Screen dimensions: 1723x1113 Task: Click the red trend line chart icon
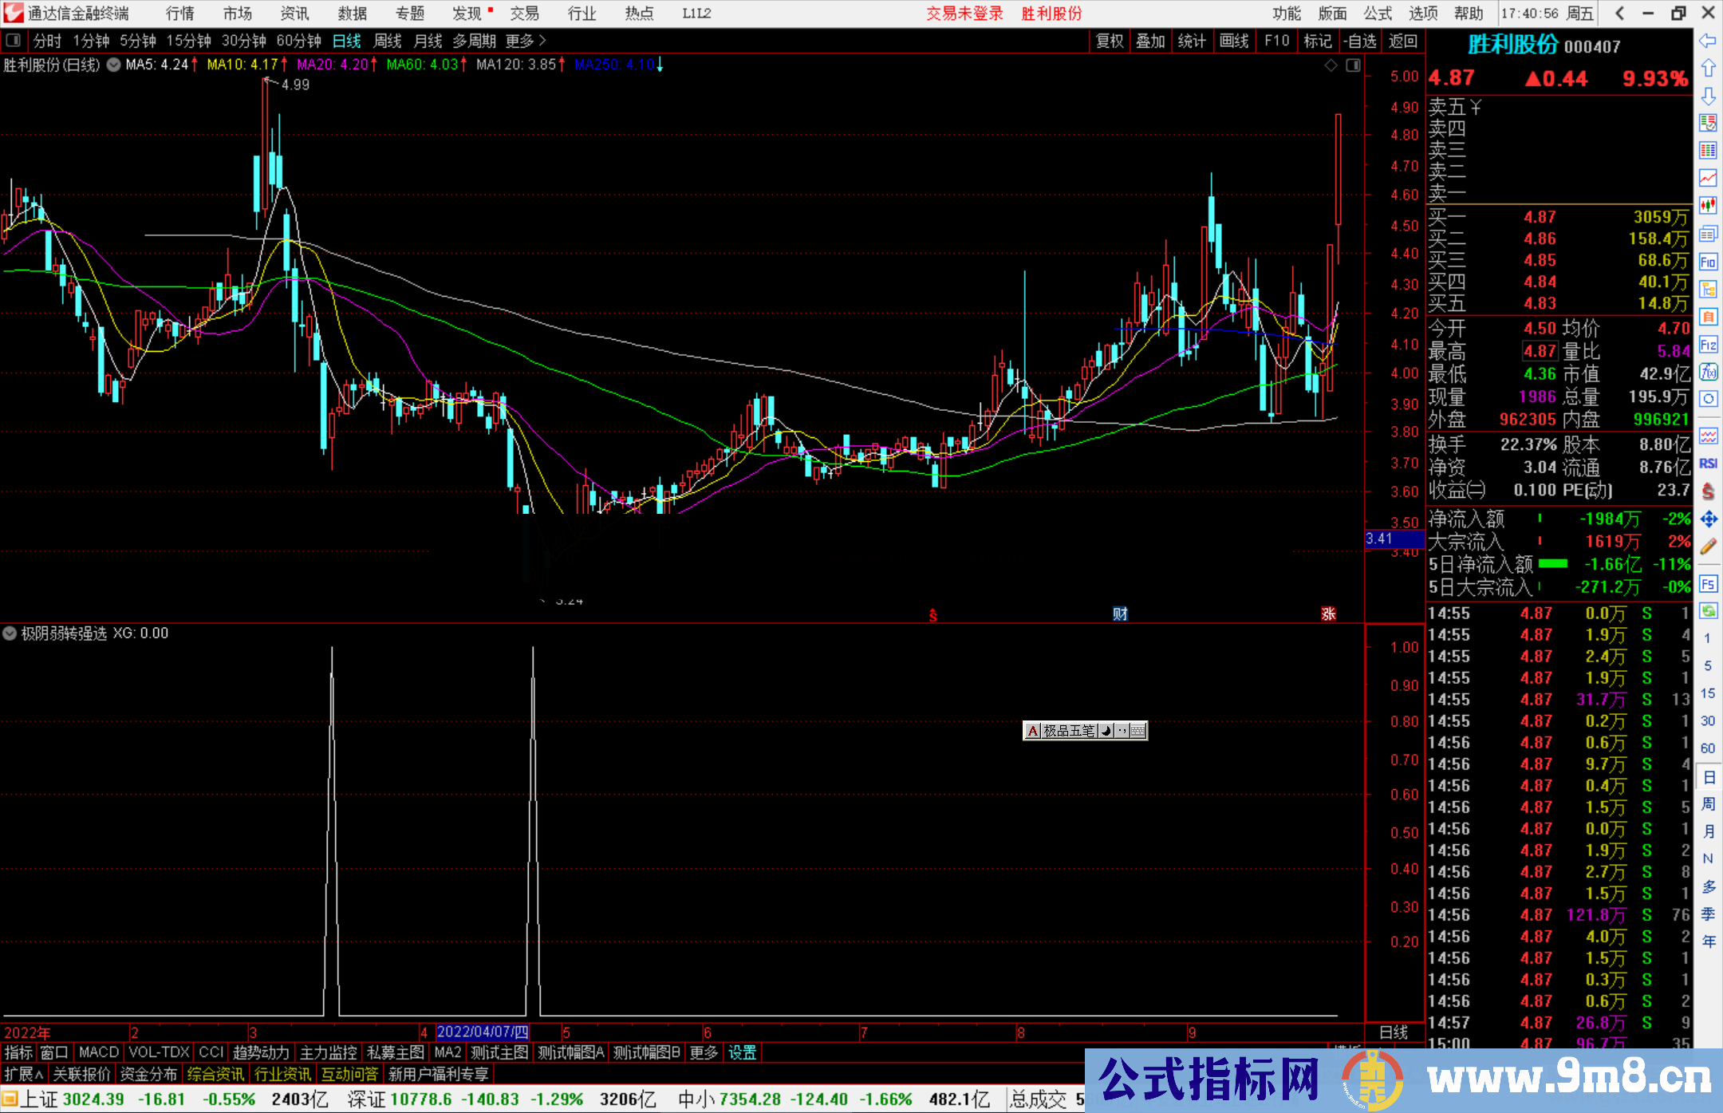[x=1708, y=178]
